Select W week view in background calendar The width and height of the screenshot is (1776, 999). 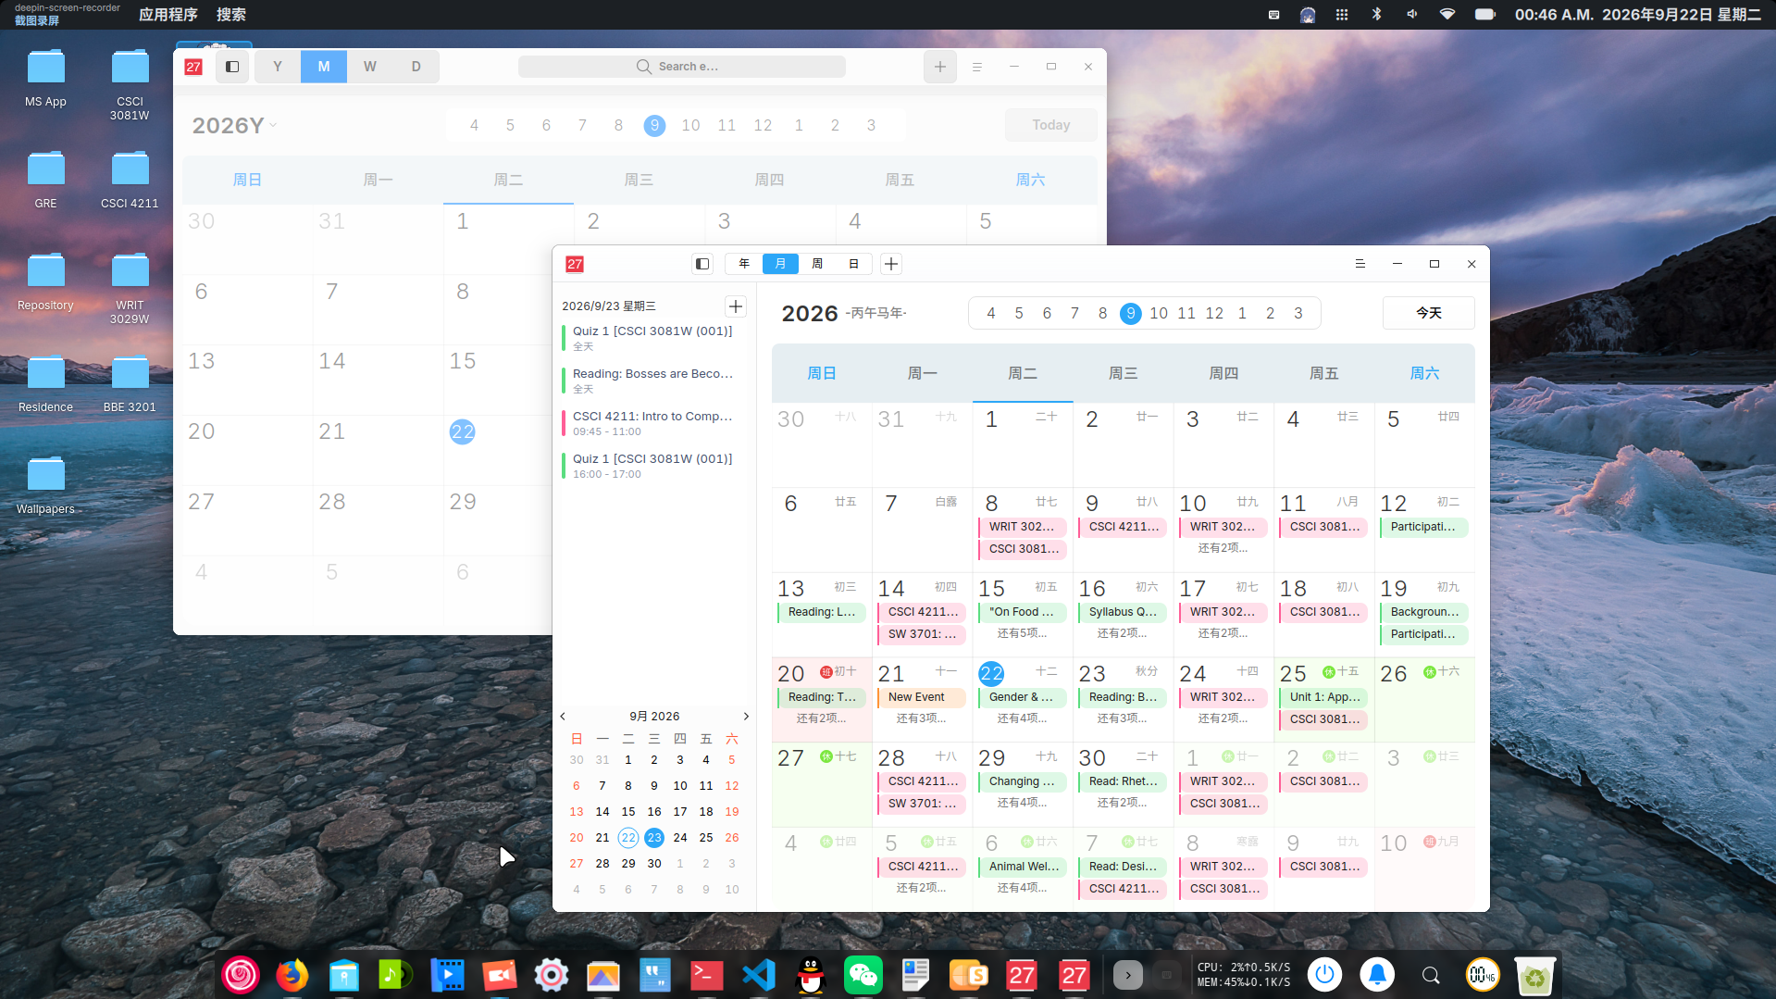pyautogui.click(x=370, y=67)
